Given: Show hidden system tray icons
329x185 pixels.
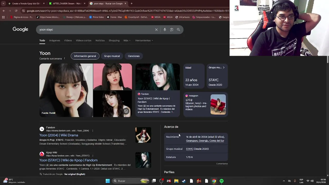Looking at the screenshot, I should (284, 181).
